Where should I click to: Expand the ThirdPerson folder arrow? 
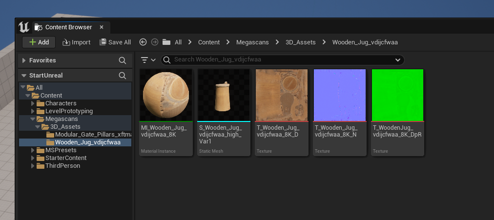pos(33,165)
